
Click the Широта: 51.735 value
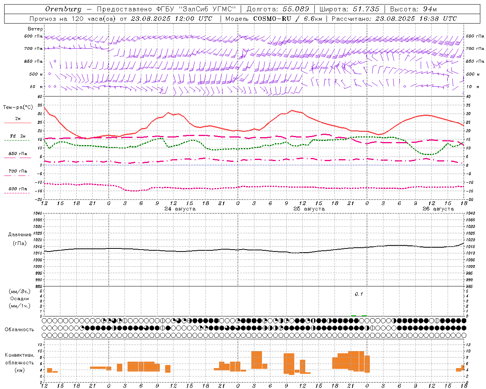[x=349, y=9]
